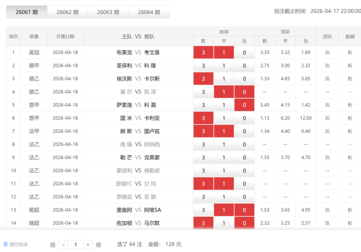
Task: Toggle 平 selection for 国米 vs 卡利亚
Action: [223, 118]
